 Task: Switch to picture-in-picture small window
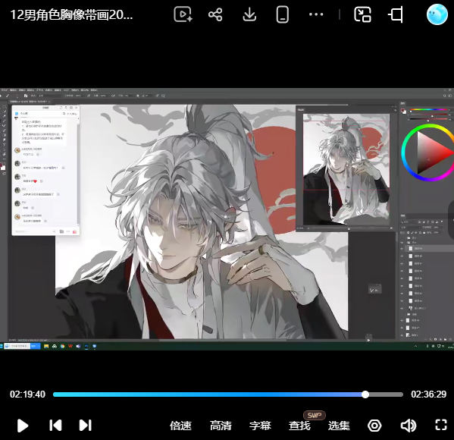point(362,14)
